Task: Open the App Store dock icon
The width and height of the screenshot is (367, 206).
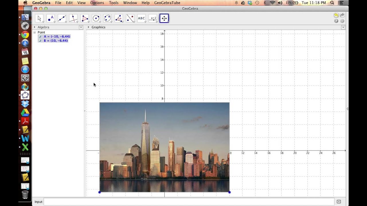Action: point(25,69)
